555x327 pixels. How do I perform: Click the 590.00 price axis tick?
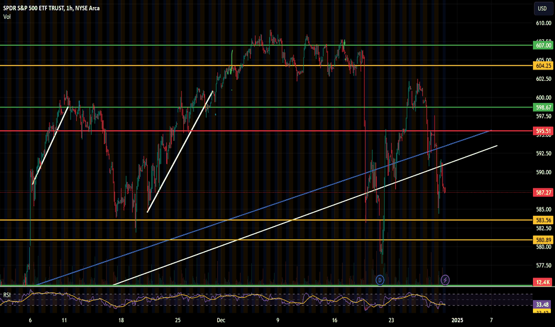[544, 172]
